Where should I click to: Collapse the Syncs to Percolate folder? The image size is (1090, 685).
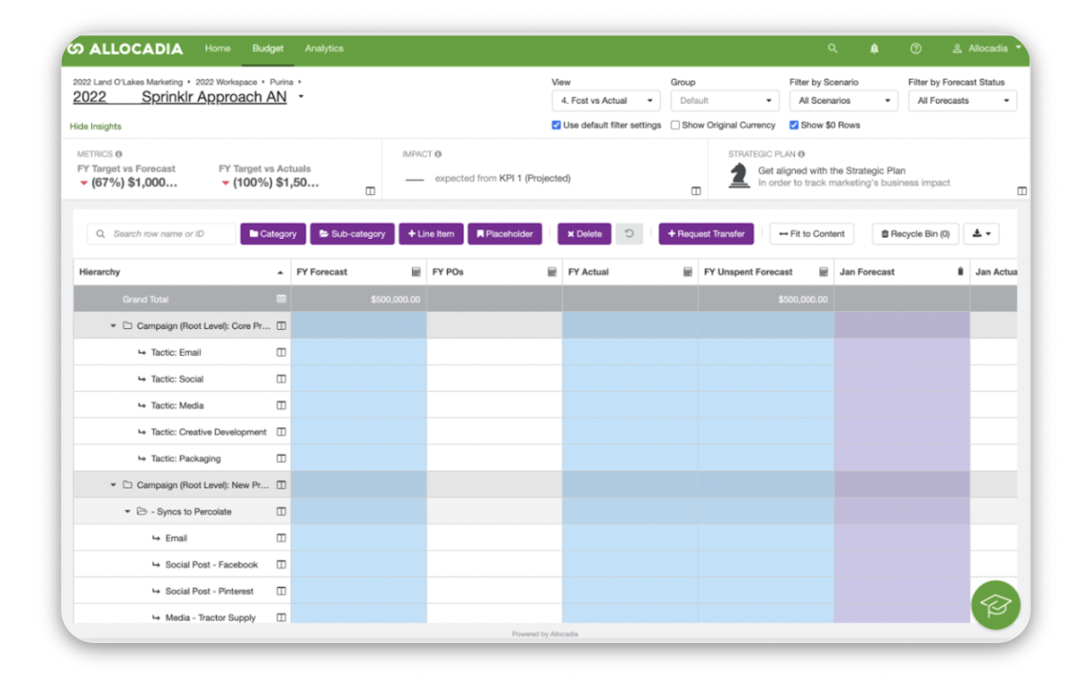[x=127, y=512]
